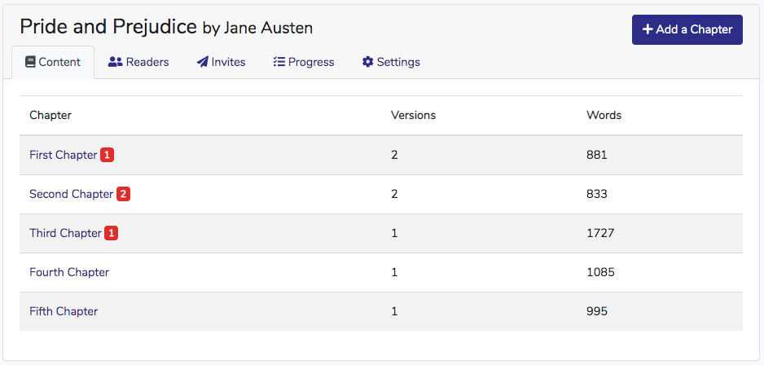Click the people icon beside Readers
This screenshot has height=365, width=764.
pyautogui.click(x=115, y=62)
